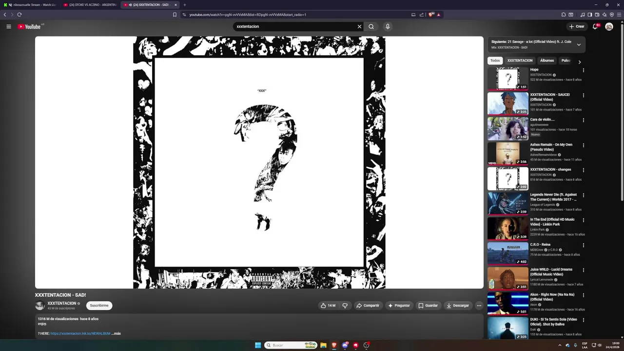This screenshot has width=624, height=351.
Task: Open browser extensions puzzle icon
Action: click(564, 15)
